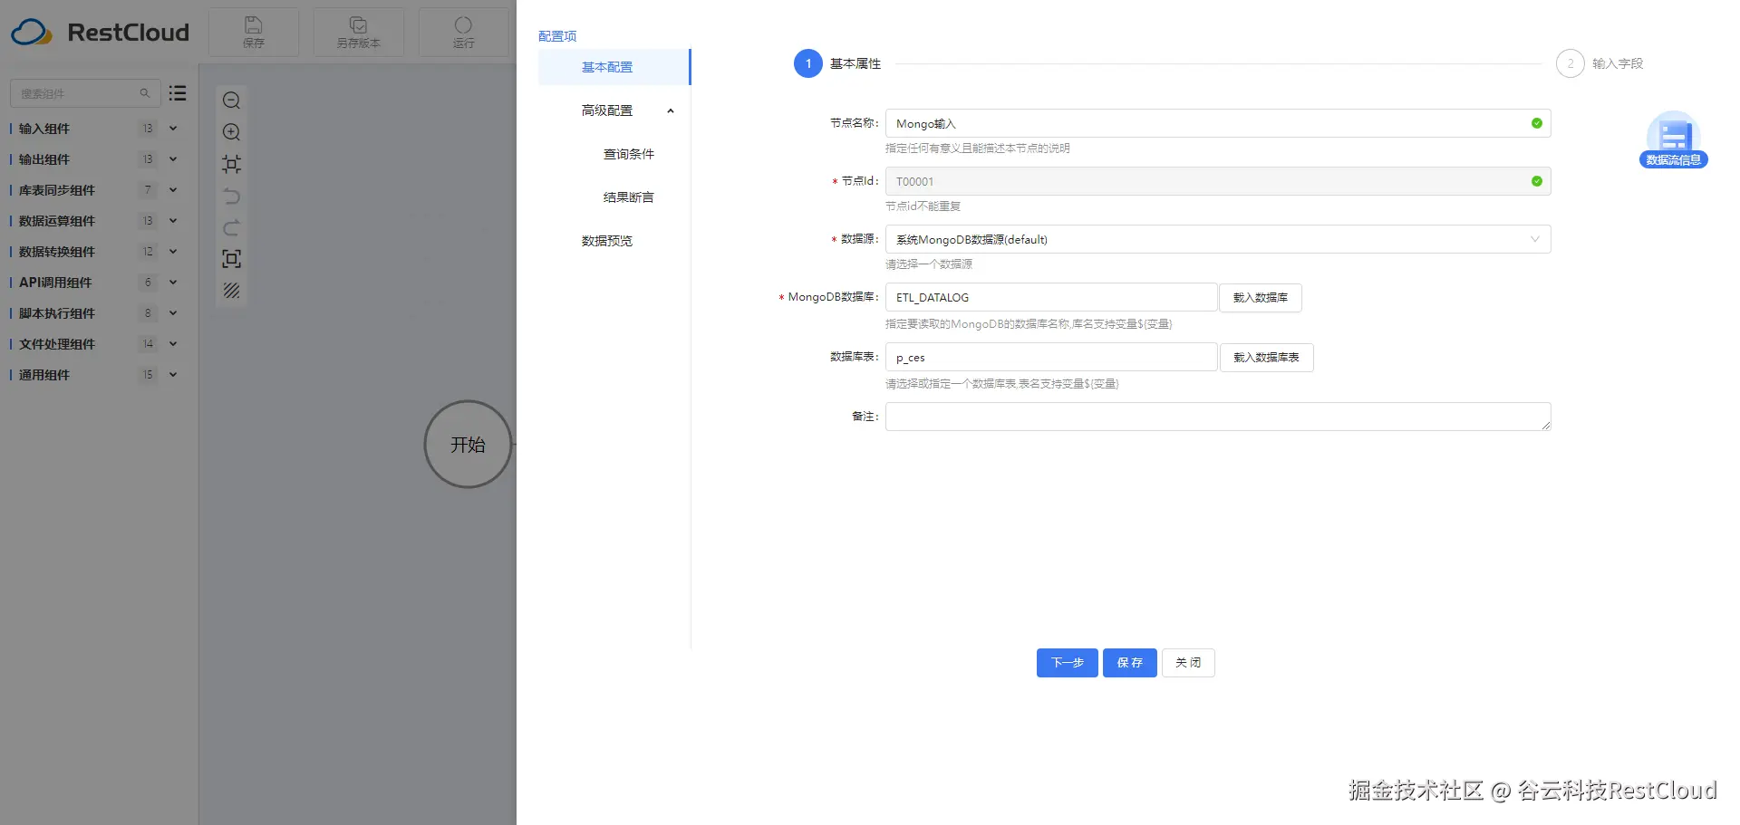Click the fit-to-canvas icon

232,164
